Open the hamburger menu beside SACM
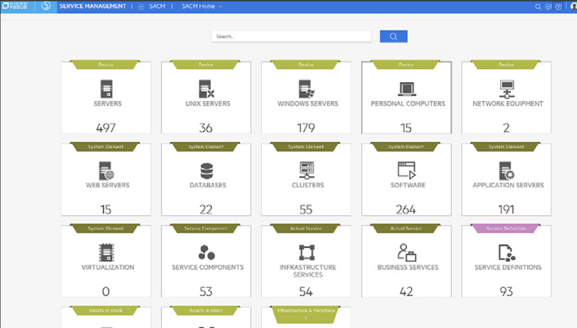577x328 pixels. tap(141, 7)
